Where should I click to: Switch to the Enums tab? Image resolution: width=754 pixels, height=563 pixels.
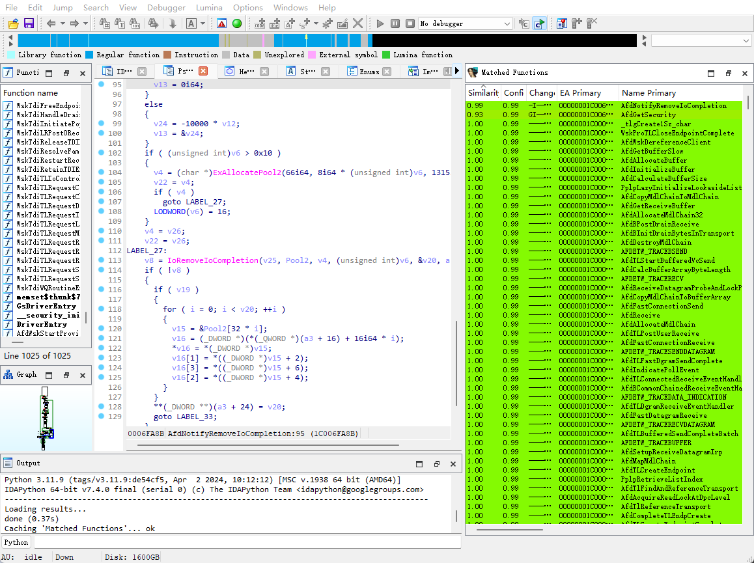coord(366,72)
